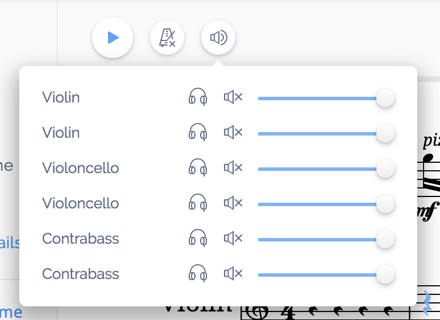Mute the first Contrabass part
Viewport: 440px width, 320px height.
pyautogui.click(x=233, y=238)
